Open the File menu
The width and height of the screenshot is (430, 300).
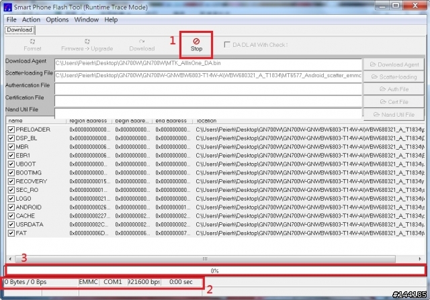click(x=11, y=19)
